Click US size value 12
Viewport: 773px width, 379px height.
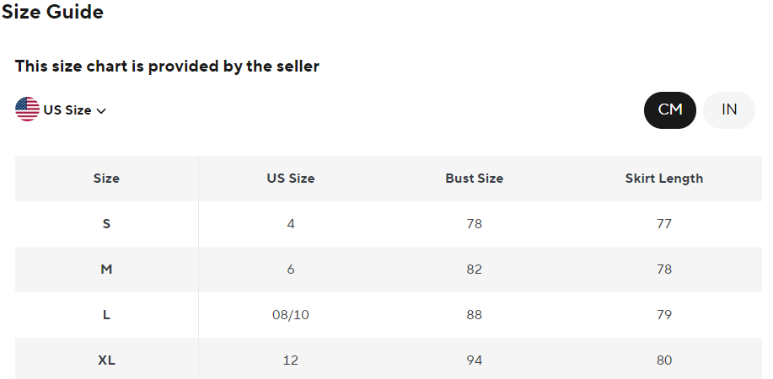point(291,360)
